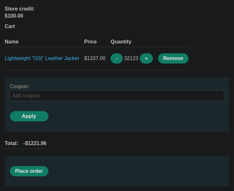
Task: Select the Quantity column header
Action: [x=121, y=42]
